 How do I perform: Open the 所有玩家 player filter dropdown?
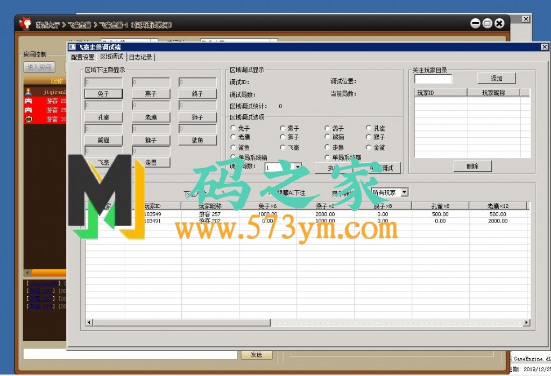coord(405,192)
